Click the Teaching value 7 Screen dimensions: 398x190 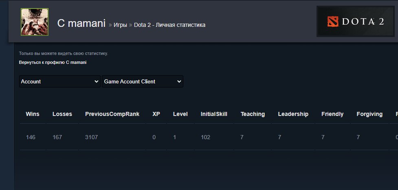pyautogui.click(x=242, y=137)
